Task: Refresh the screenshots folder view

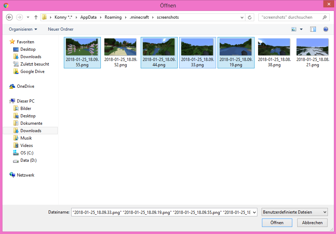Action: coord(250,17)
